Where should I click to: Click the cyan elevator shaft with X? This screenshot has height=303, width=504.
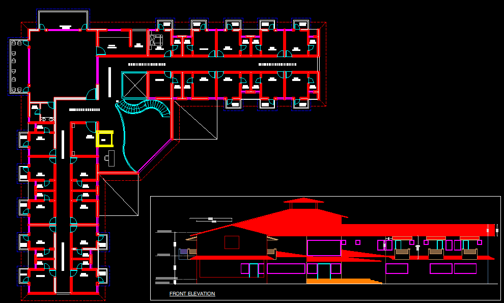pos(134,85)
